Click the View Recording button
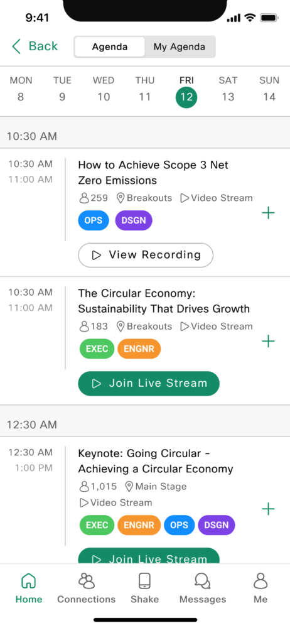The height and width of the screenshot is (628, 290). coord(146,255)
